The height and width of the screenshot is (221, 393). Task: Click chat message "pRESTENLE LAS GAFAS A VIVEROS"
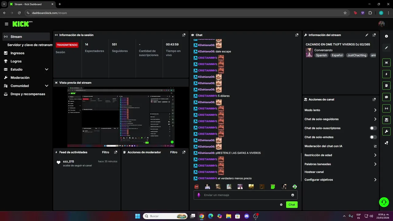pos(238,153)
